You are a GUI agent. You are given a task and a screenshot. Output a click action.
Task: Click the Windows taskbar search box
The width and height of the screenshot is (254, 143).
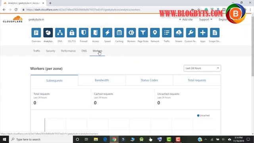41,139
